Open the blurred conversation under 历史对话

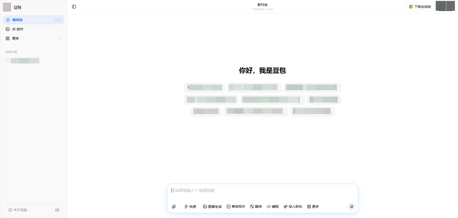pyautogui.click(x=23, y=61)
